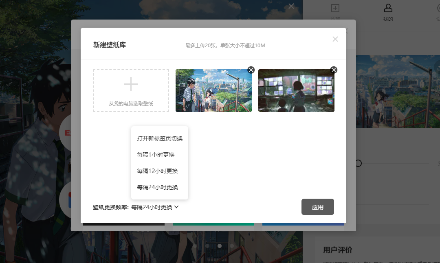440x263 pixels.
Task: Select the blue swatch below the dialog
Action: [303, 224]
